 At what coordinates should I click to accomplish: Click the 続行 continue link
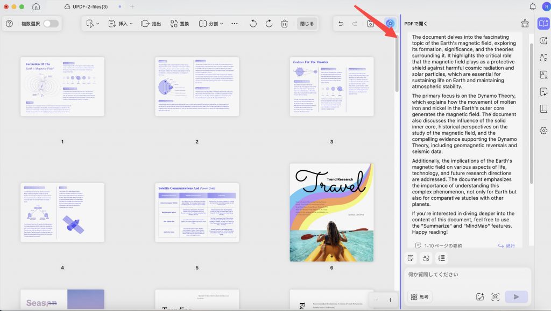click(x=506, y=245)
